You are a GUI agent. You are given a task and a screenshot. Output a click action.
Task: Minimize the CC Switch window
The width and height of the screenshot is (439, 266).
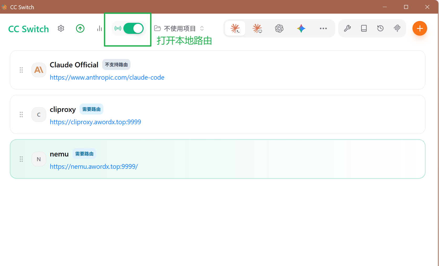(385, 7)
